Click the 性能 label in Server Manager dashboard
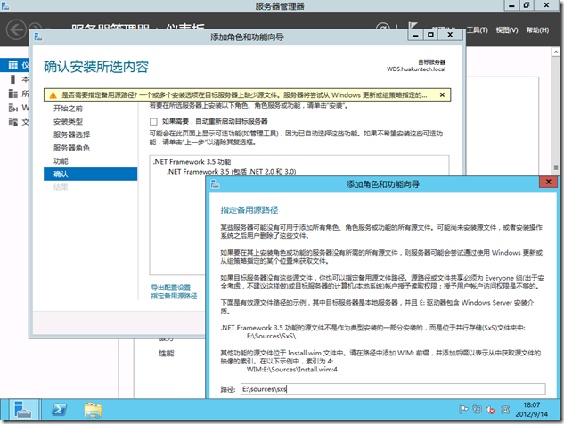564x424 pixels. click(167, 353)
